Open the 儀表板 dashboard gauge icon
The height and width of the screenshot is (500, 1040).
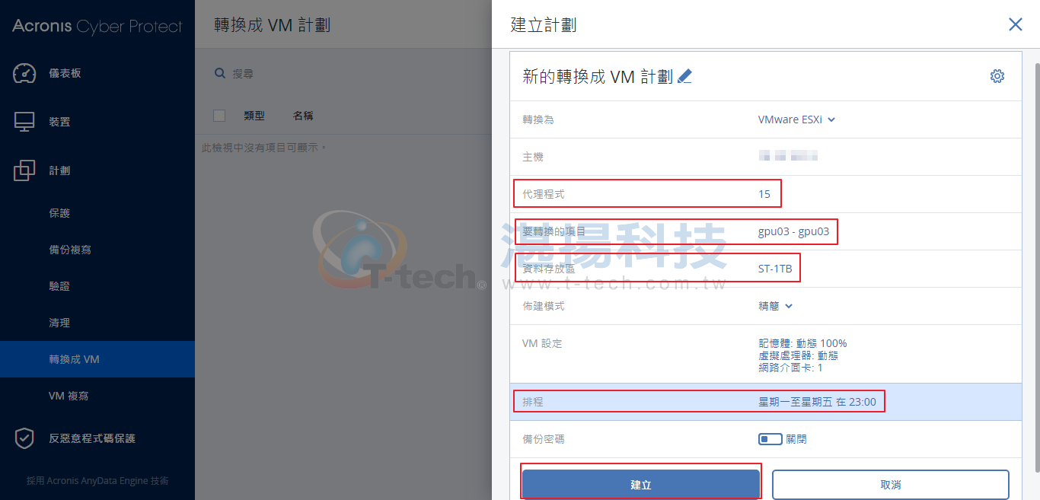point(24,73)
